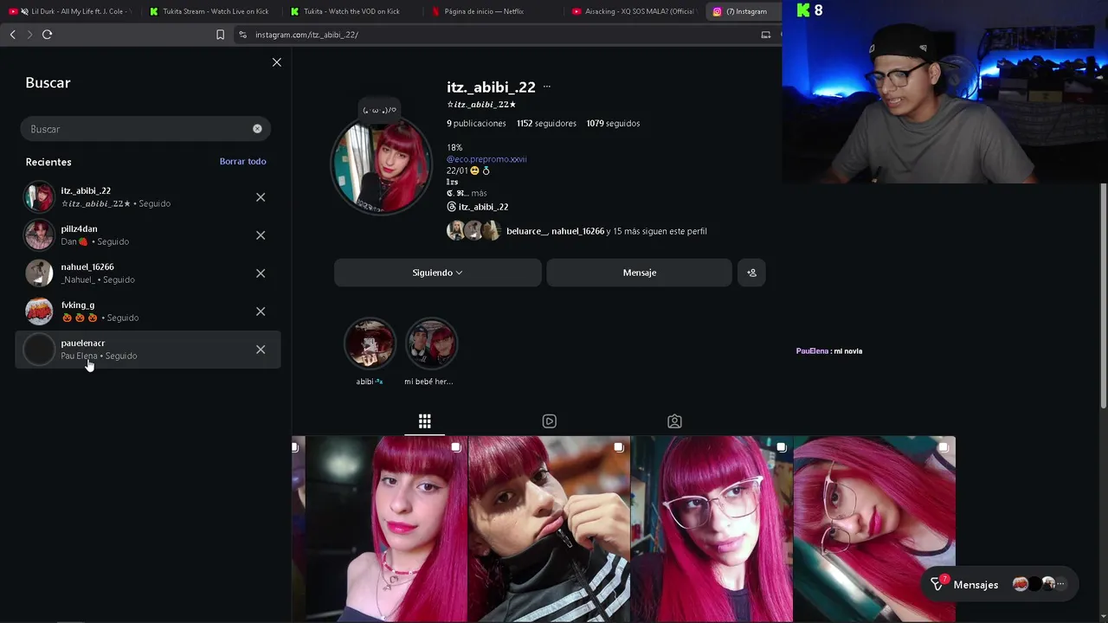
Task: Open pillz4dan recent search result
Action: point(148,235)
